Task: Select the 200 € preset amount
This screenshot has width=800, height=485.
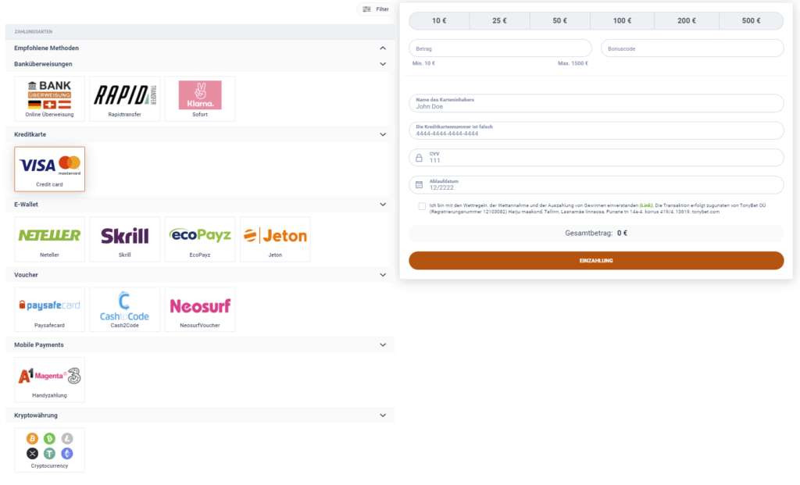Action: click(687, 21)
